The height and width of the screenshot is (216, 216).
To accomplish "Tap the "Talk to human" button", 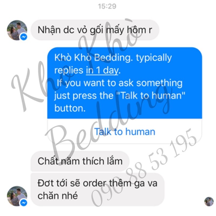I will pos(125,131).
